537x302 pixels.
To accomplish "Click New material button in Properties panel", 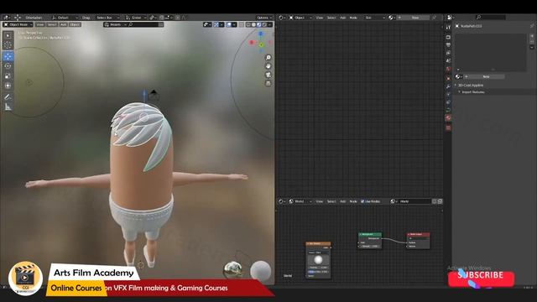I will [x=484, y=76].
